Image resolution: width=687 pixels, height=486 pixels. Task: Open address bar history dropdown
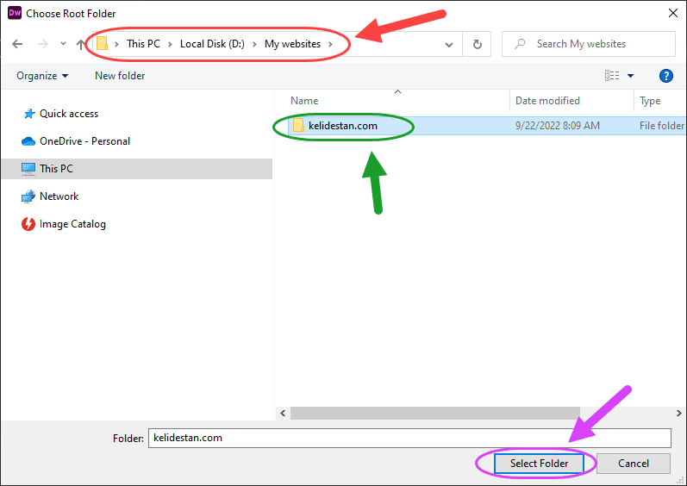coord(448,44)
